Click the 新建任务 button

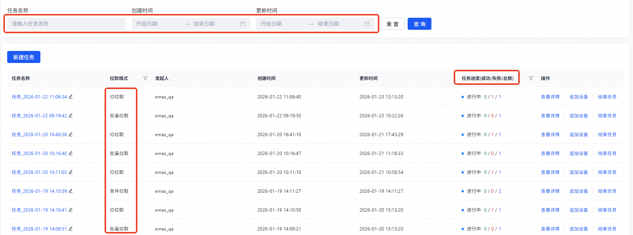(x=24, y=57)
